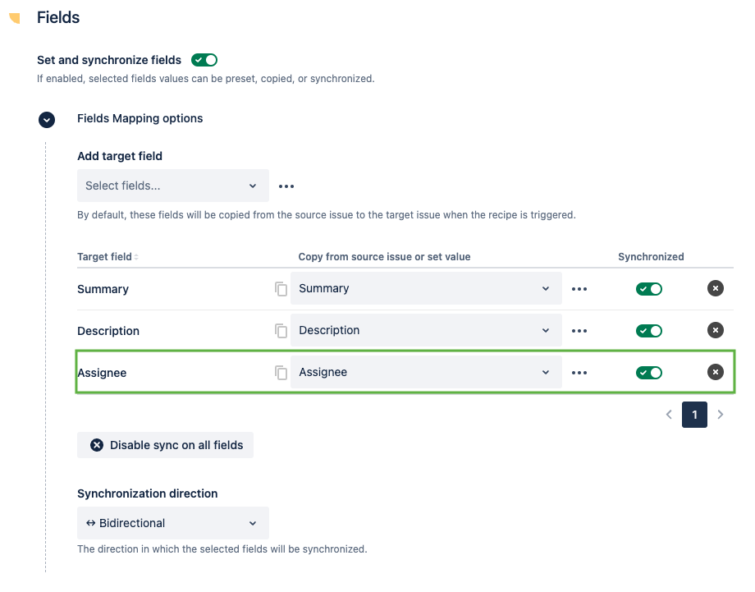The width and height of the screenshot is (755, 592).
Task: Collapse the Fields Mapping options section
Action: 47,120
